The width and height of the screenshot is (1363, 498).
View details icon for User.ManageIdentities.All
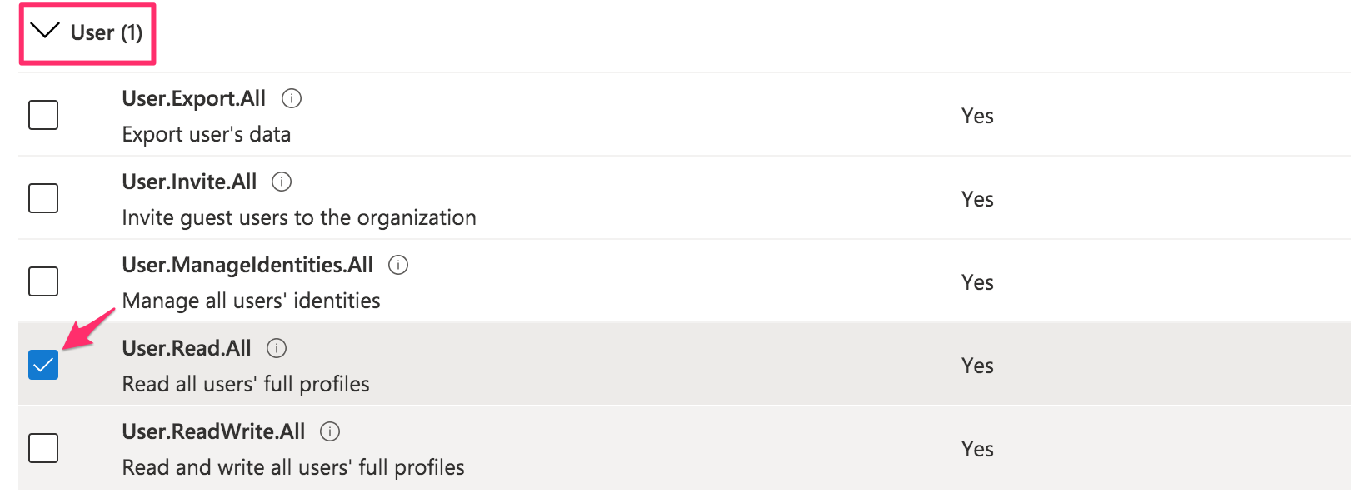pyautogui.click(x=398, y=265)
